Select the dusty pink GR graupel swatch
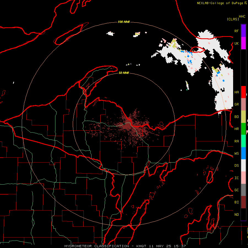Viewport: 248px width, 248px height. tap(243, 104)
